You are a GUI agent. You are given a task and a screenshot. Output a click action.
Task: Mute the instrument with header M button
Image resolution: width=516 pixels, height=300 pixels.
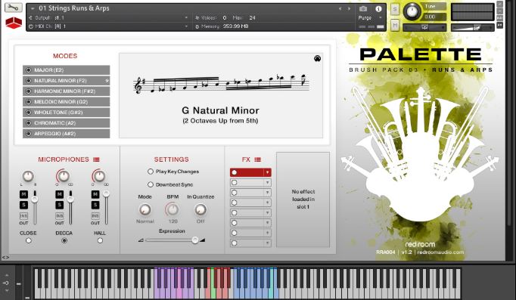[395, 25]
